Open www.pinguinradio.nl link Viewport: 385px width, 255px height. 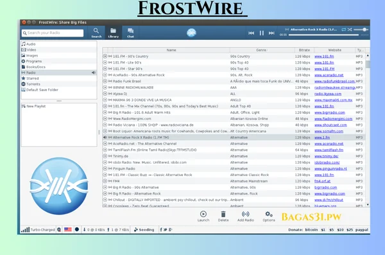[330, 169]
